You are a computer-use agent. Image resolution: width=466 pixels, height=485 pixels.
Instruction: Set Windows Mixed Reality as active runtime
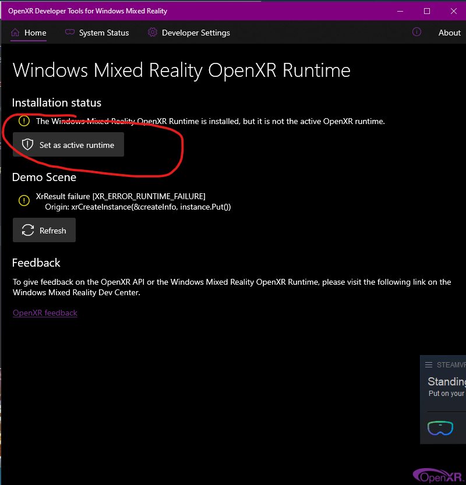click(68, 144)
